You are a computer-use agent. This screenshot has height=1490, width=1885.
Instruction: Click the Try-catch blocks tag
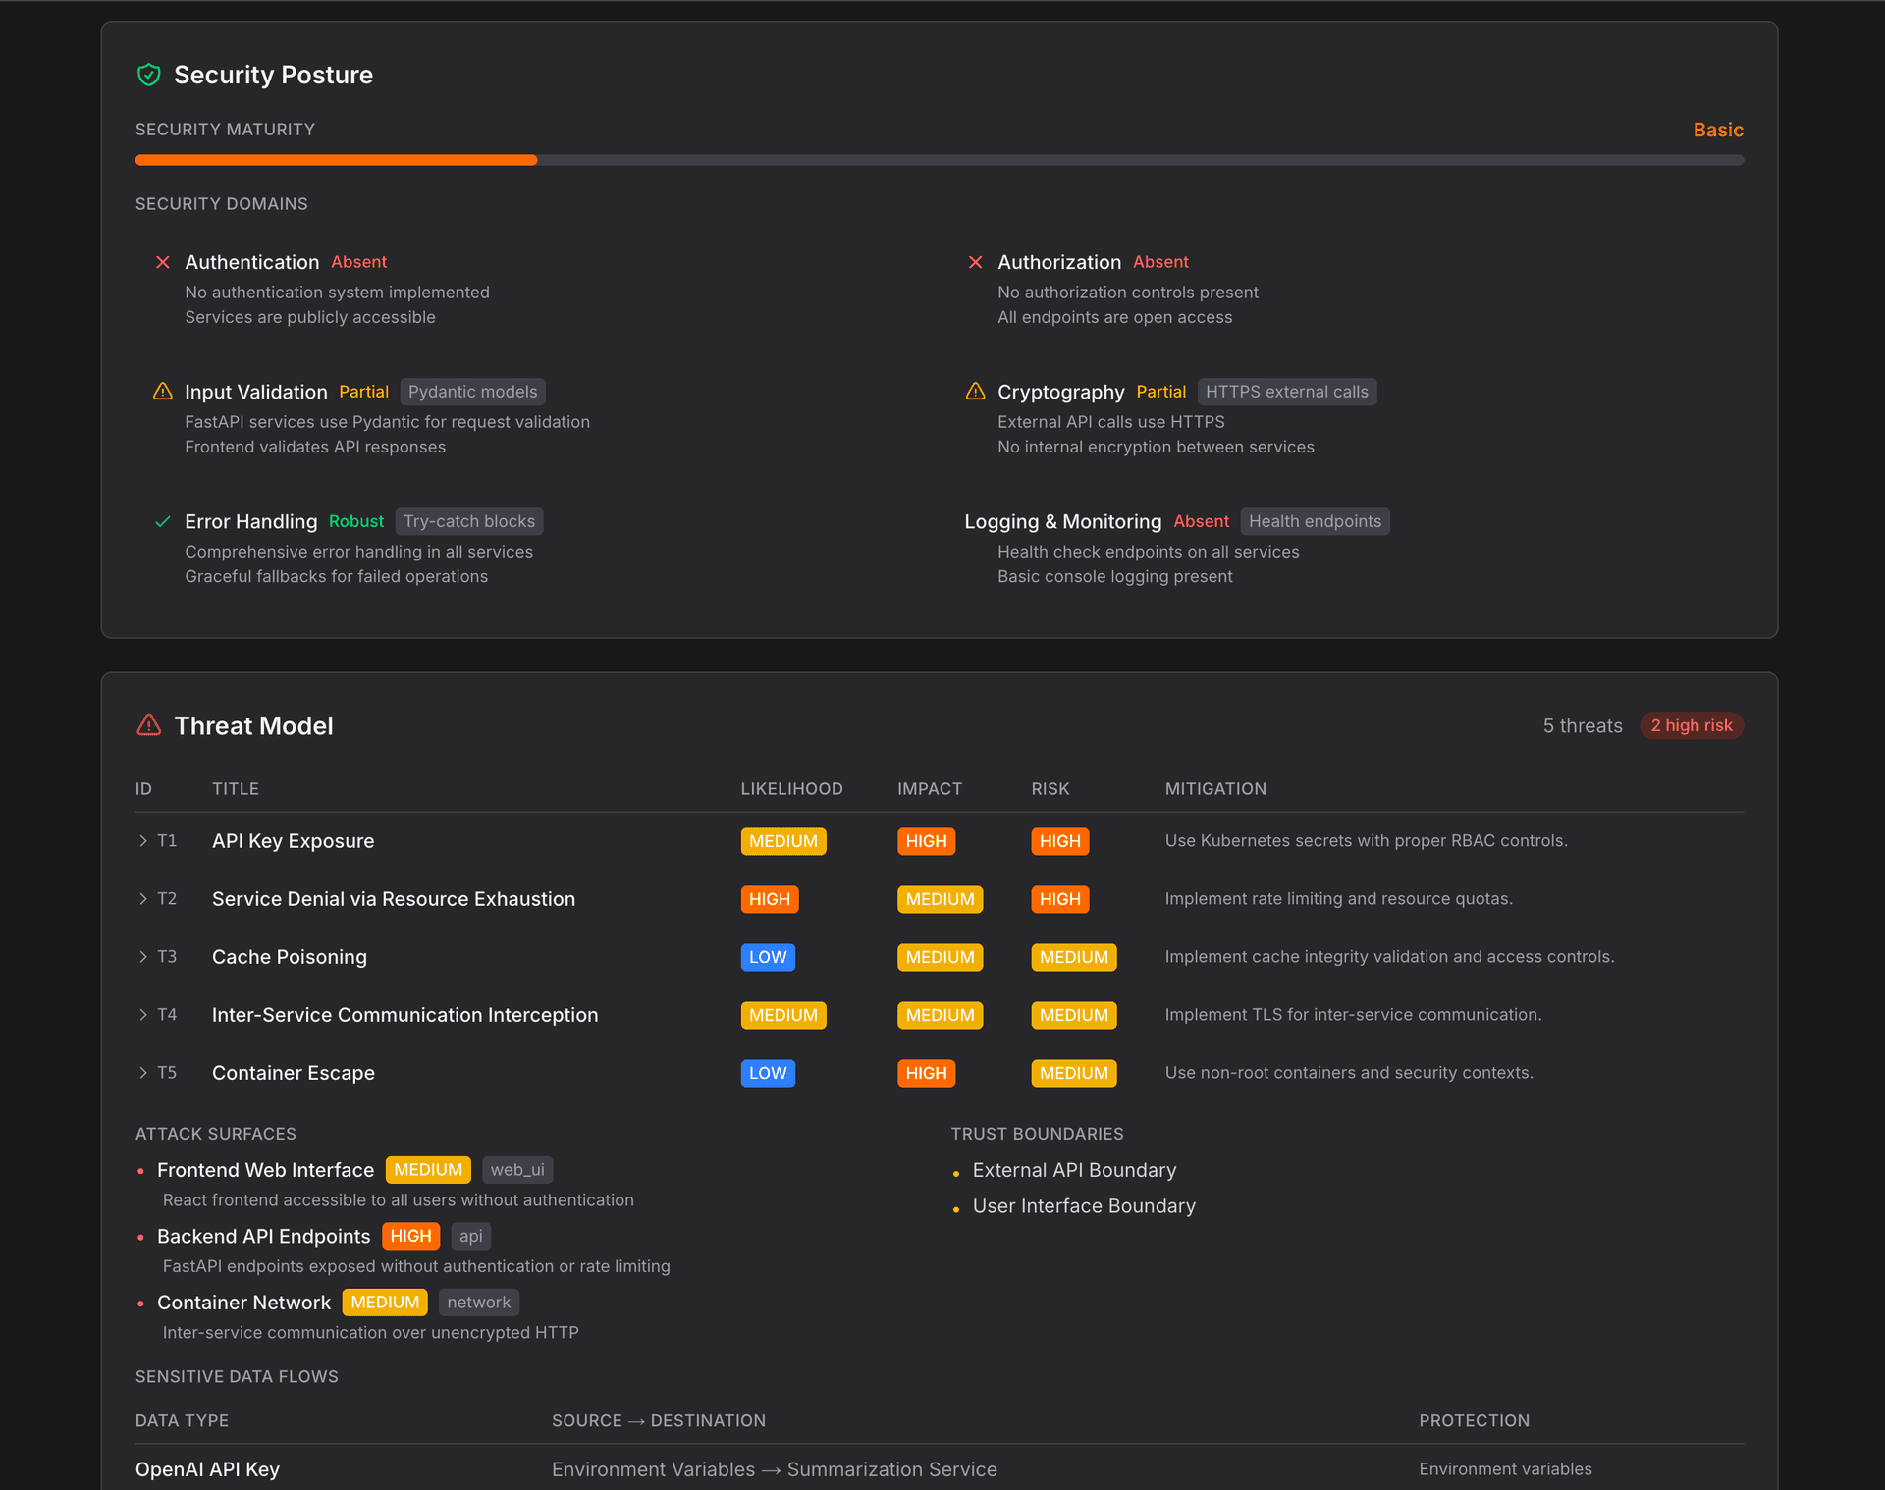click(468, 521)
